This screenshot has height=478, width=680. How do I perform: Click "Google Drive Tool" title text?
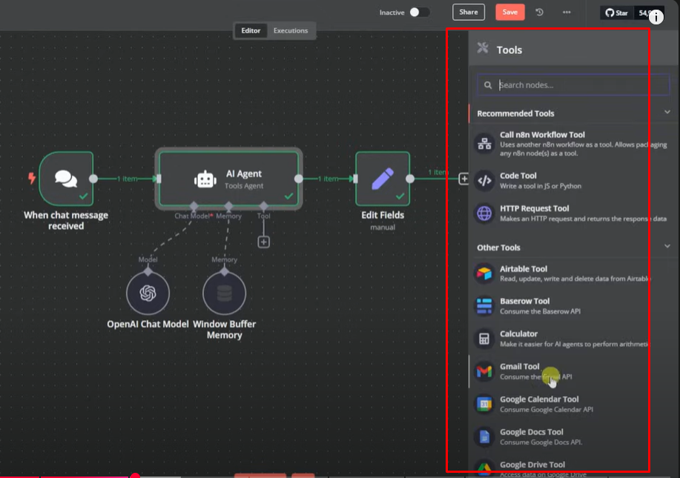(x=532, y=465)
